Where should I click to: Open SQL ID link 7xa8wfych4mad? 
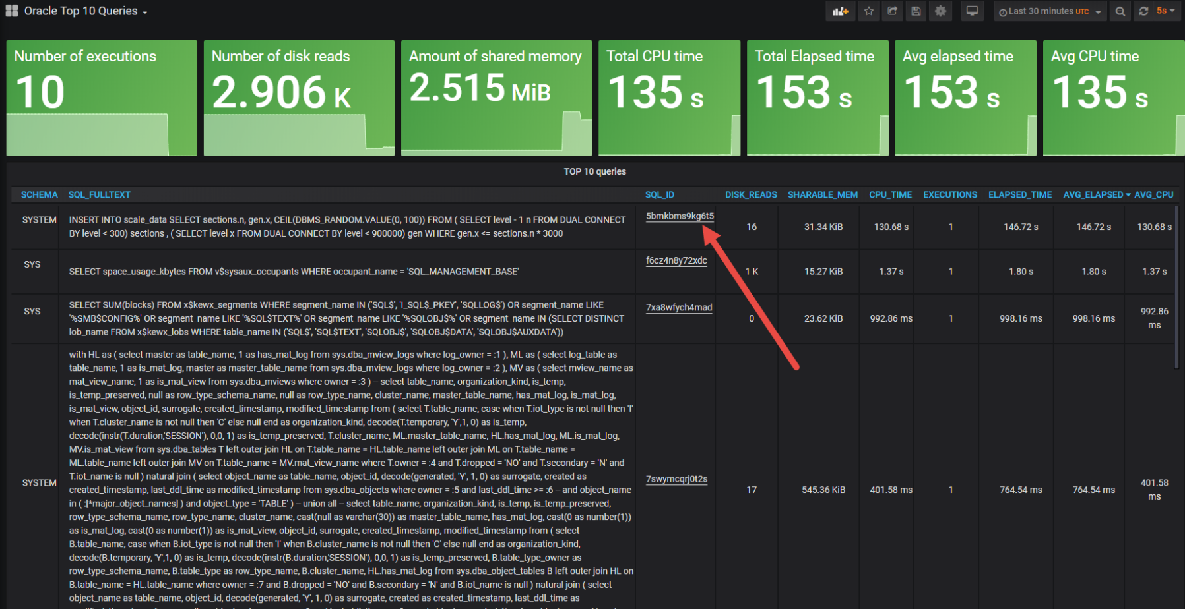679,308
